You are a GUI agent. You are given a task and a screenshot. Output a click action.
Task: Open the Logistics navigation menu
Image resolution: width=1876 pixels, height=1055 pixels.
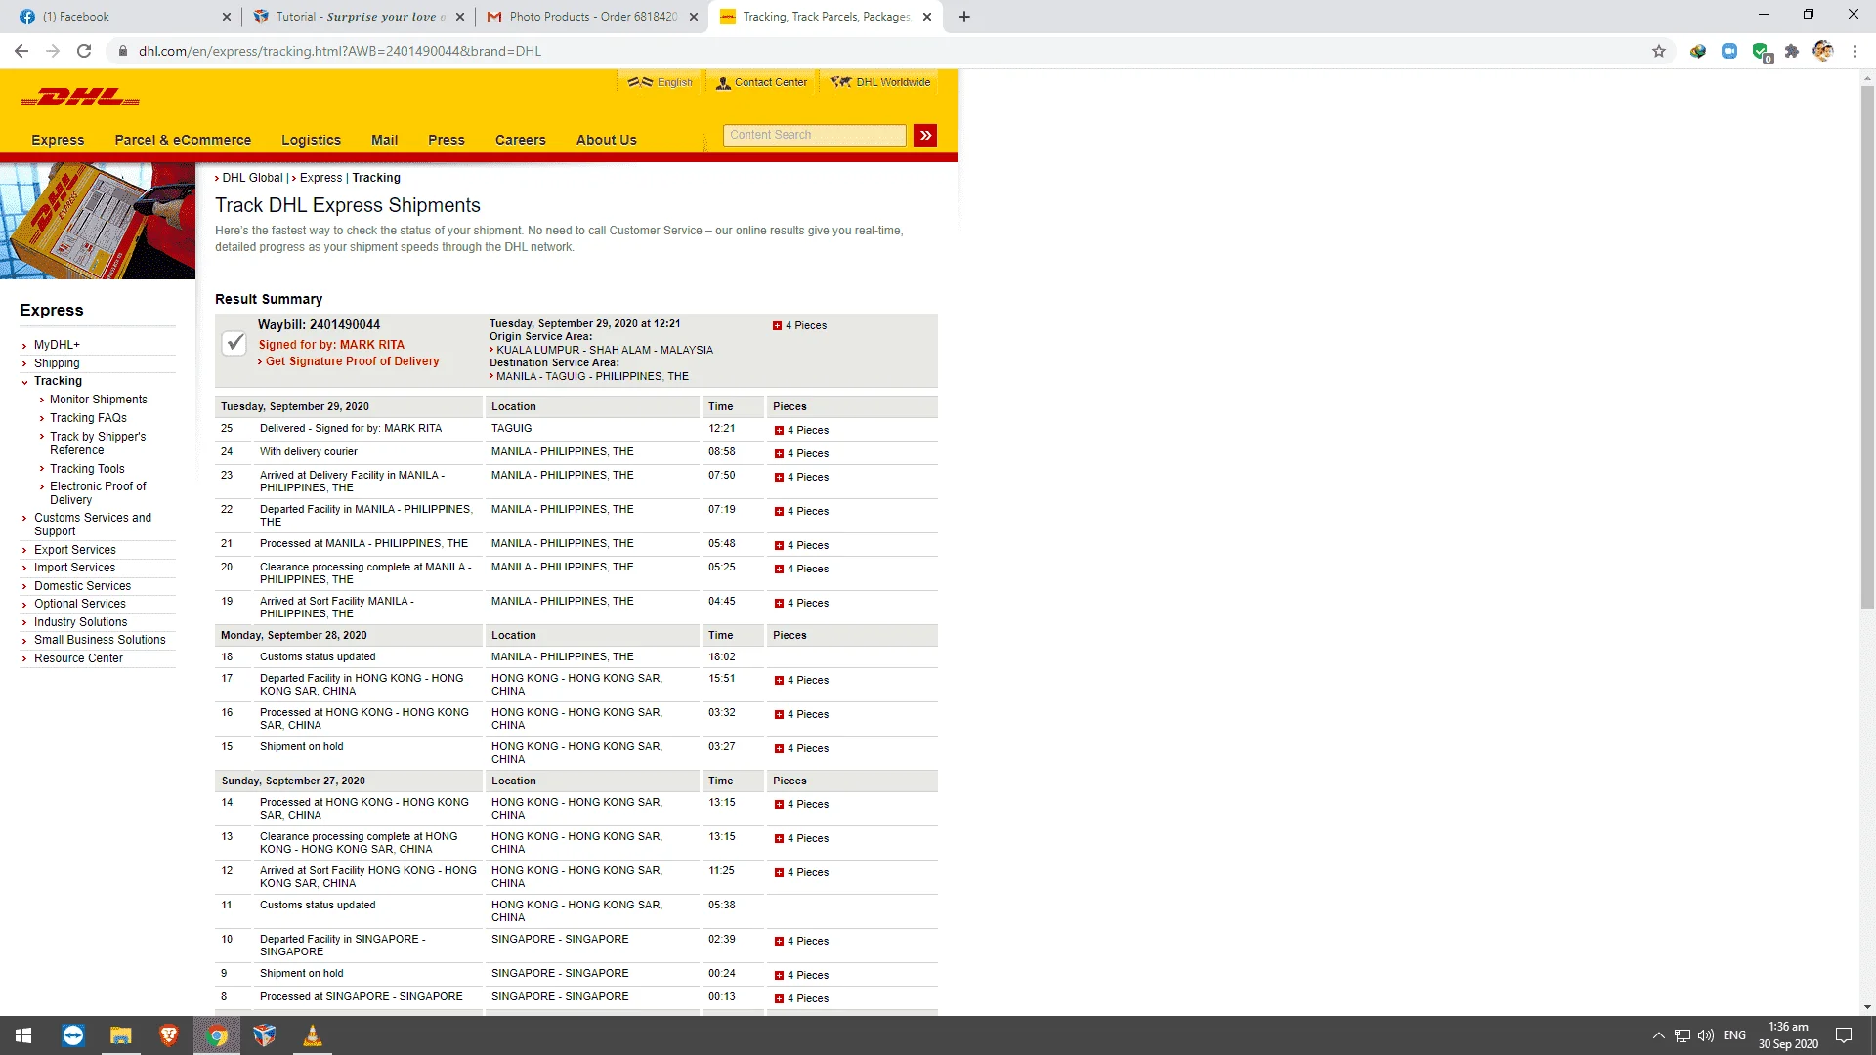coord(312,140)
